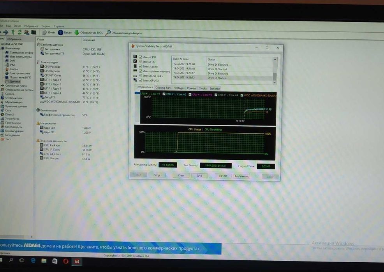
Task: Click the log list scroll up arrow
Action: tap(275, 59)
